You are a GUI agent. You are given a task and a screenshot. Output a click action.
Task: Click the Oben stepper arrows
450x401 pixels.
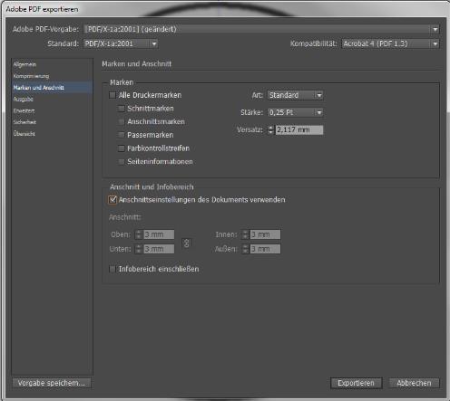point(139,234)
